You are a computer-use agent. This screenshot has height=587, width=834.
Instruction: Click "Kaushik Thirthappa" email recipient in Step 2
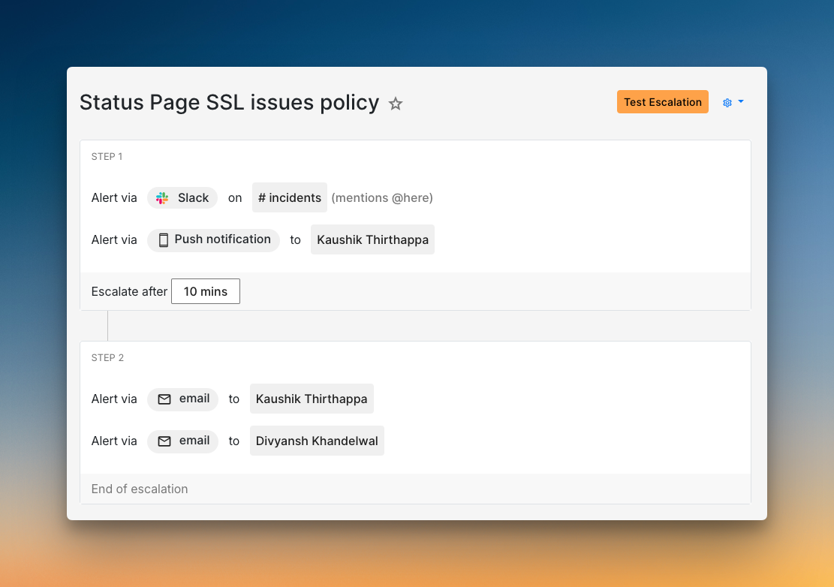[312, 399]
